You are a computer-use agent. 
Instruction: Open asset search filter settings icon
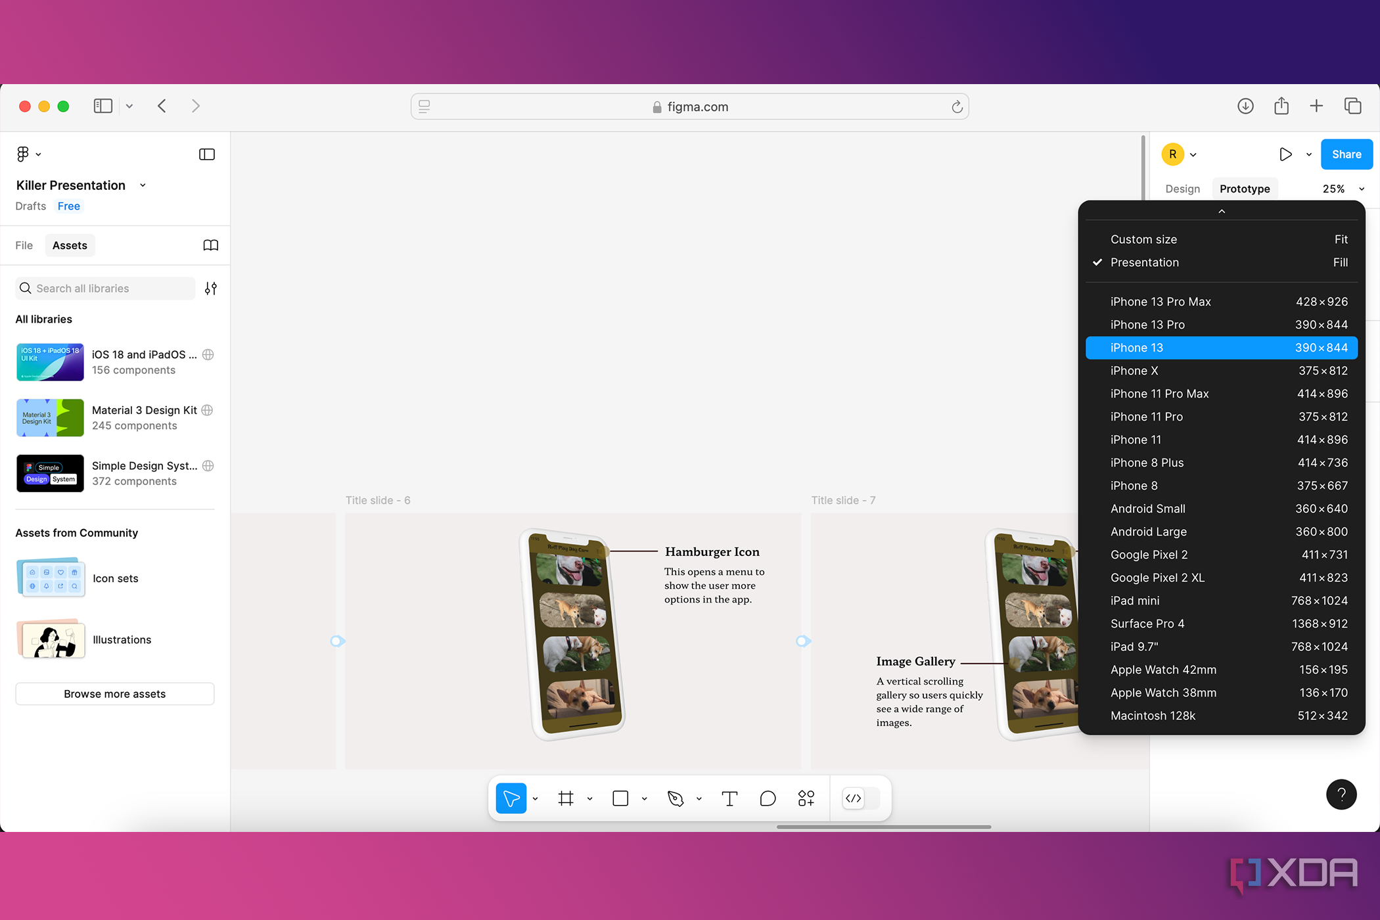[211, 288]
